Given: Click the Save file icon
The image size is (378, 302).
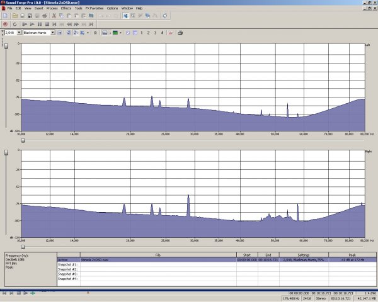Looking at the screenshot, I should coord(22,16).
